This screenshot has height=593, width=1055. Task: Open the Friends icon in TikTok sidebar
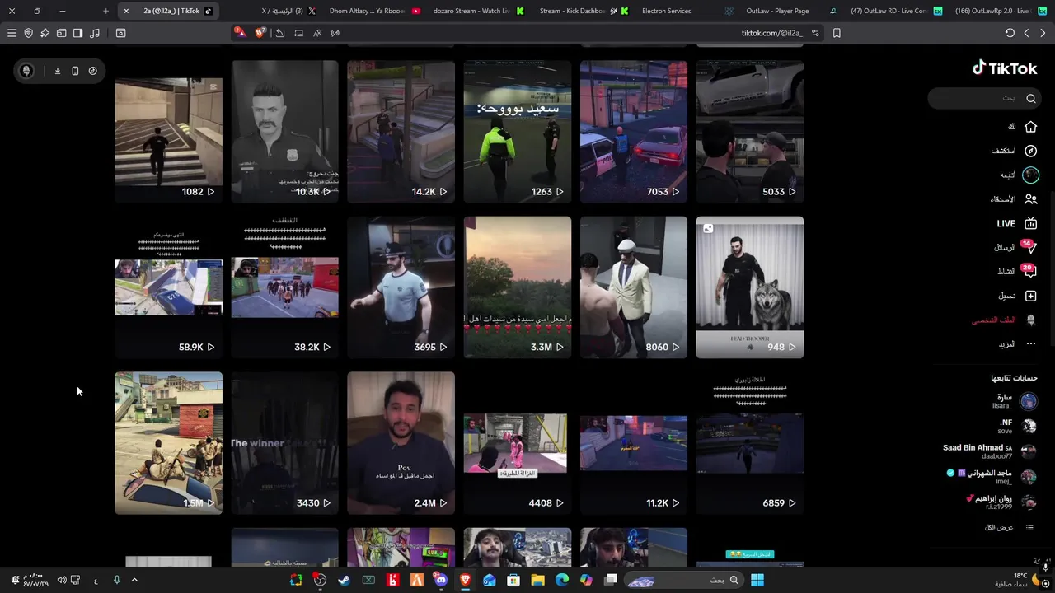pyautogui.click(x=1030, y=198)
